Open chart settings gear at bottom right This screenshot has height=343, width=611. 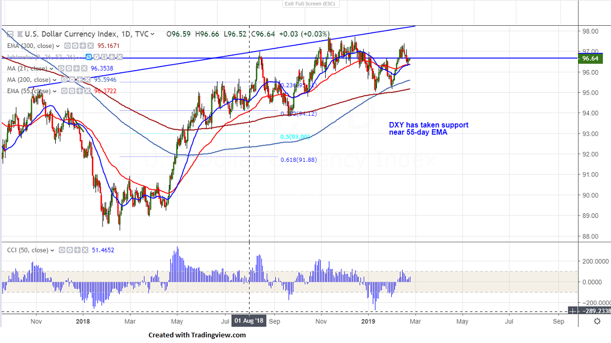(x=597, y=321)
